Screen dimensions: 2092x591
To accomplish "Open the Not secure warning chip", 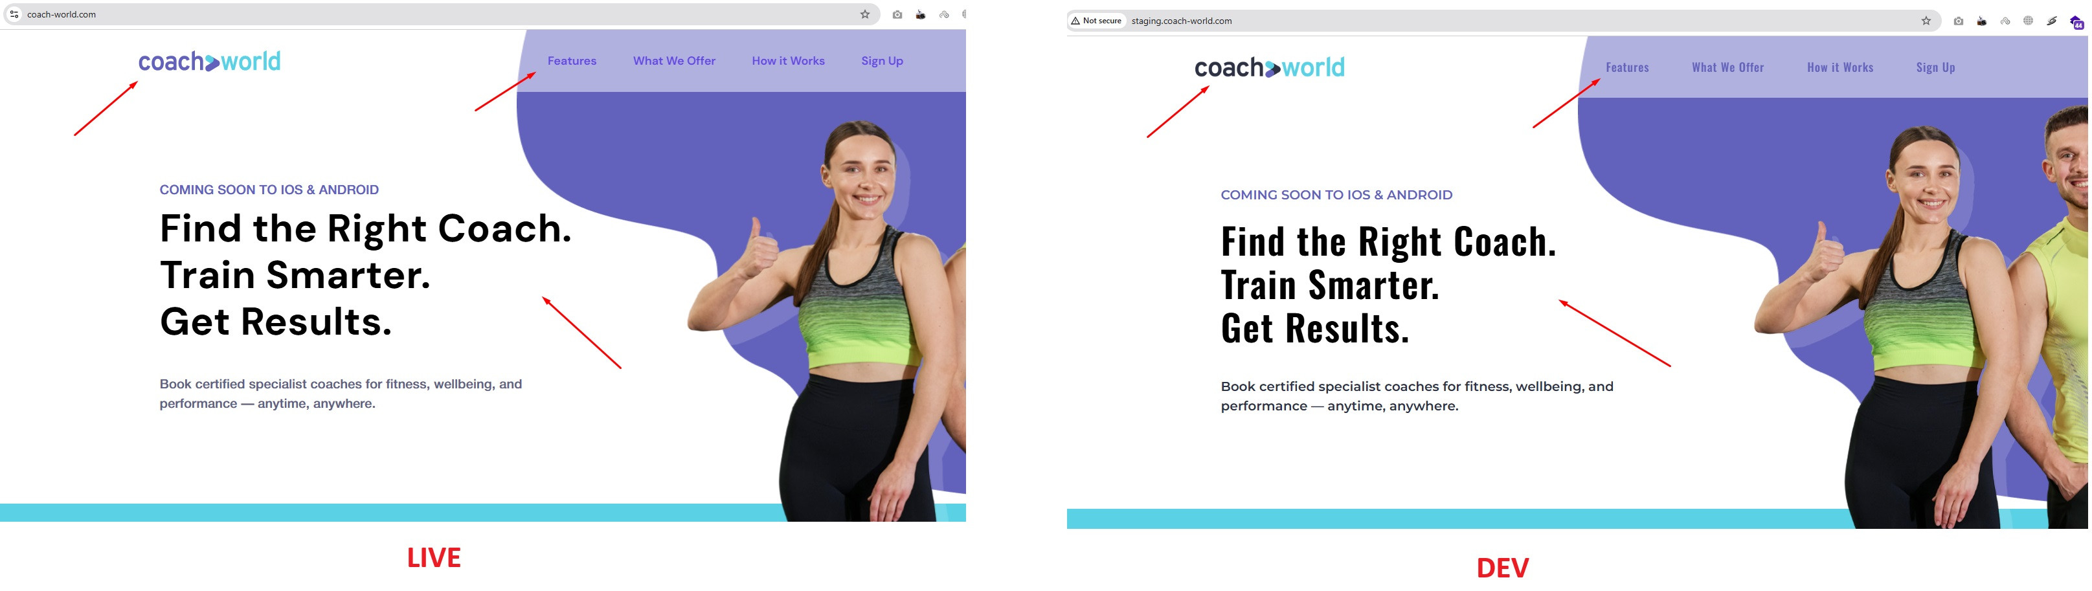I will click(1096, 21).
